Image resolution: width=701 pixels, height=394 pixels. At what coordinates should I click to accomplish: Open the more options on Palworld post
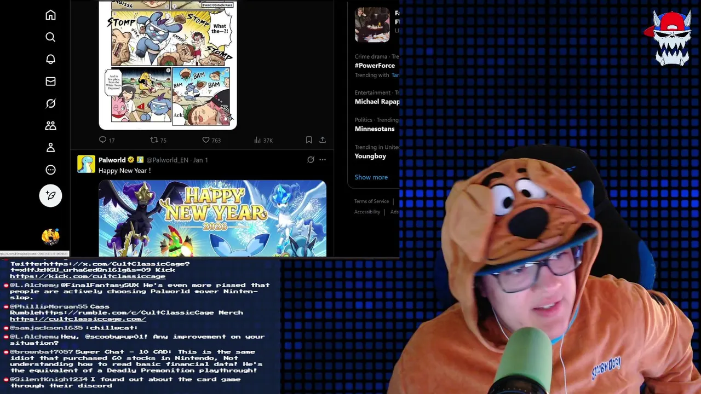[x=323, y=160]
